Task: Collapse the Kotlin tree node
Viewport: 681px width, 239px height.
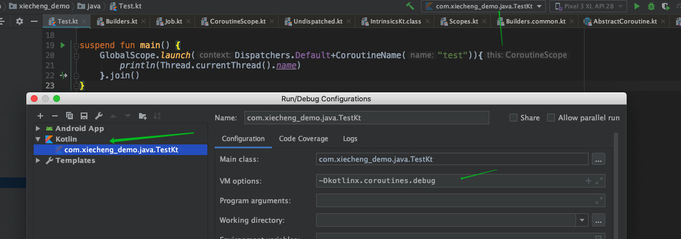Action: pos(38,139)
